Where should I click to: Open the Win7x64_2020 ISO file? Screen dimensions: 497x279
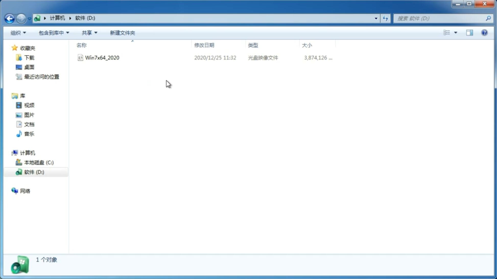coord(102,57)
